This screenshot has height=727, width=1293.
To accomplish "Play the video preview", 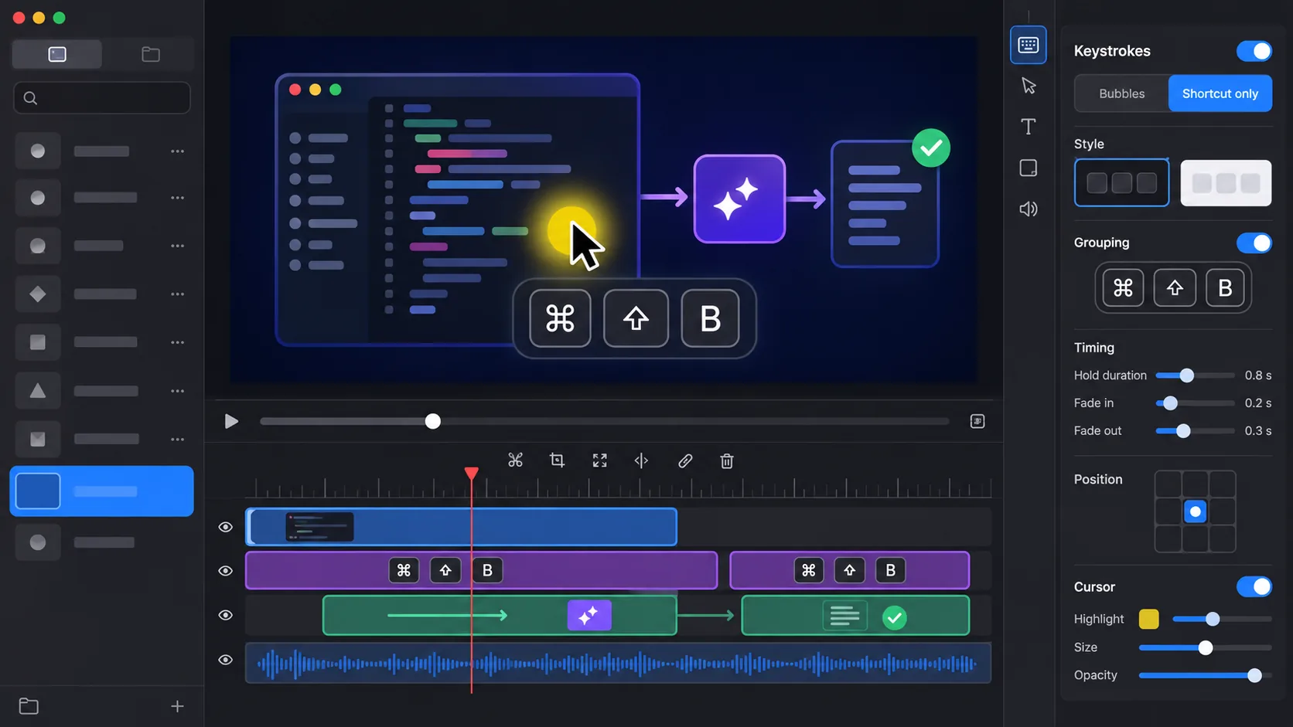I will [230, 421].
